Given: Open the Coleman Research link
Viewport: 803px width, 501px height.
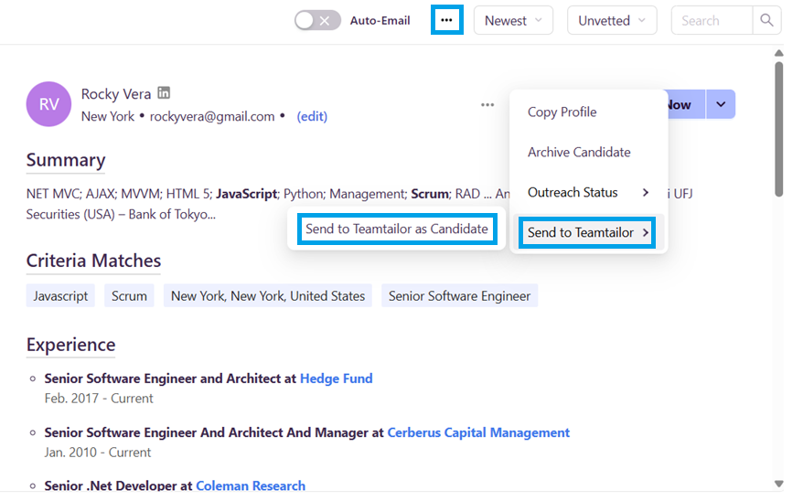Looking at the screenshot, I should pos(251,485).
